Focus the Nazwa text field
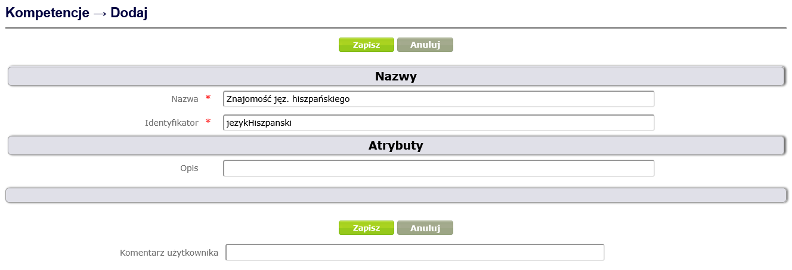Image resolution: width=792 pixels, height=270 pixels. point(438,99)
